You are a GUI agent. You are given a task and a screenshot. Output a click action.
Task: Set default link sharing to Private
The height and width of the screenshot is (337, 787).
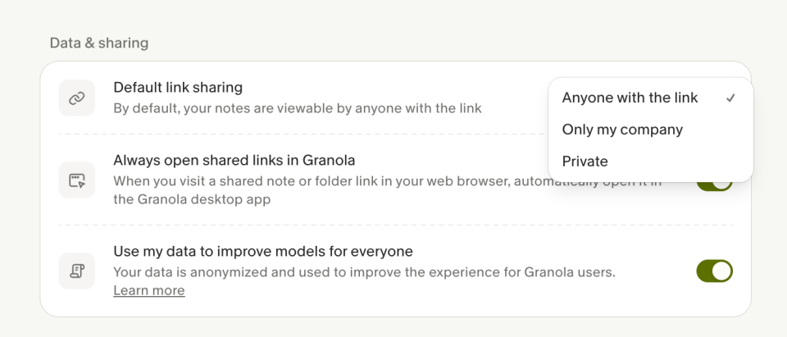coord(585,162)
